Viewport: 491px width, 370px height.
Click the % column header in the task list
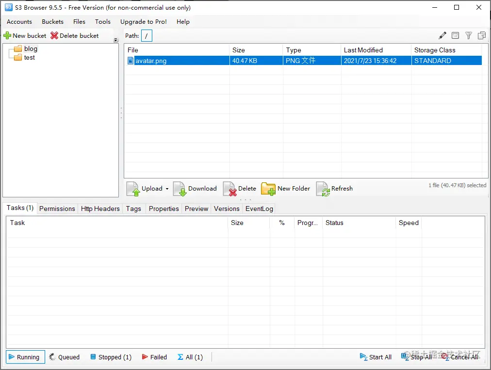tap(282, 223)
